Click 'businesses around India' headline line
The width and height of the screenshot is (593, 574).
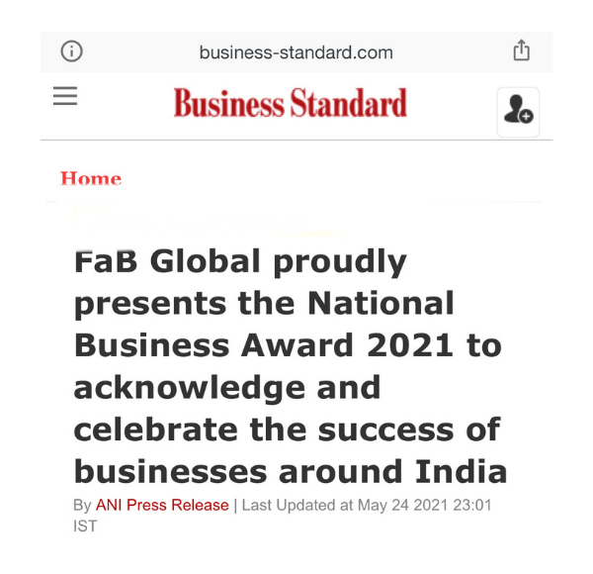(291, 471)
